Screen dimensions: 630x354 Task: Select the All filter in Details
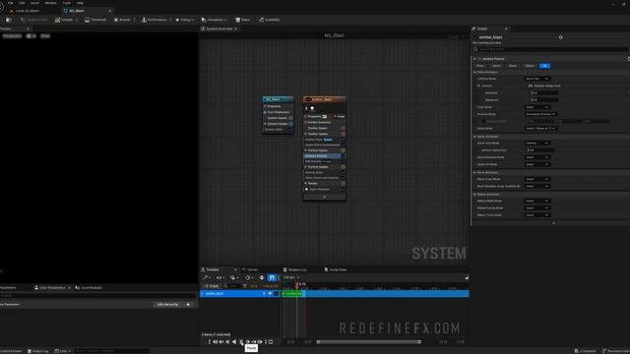click(x=544, y=66)
